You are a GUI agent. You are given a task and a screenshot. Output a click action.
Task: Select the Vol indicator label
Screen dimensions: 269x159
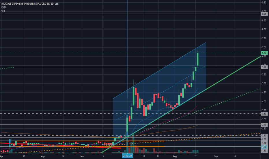point(3,11)
